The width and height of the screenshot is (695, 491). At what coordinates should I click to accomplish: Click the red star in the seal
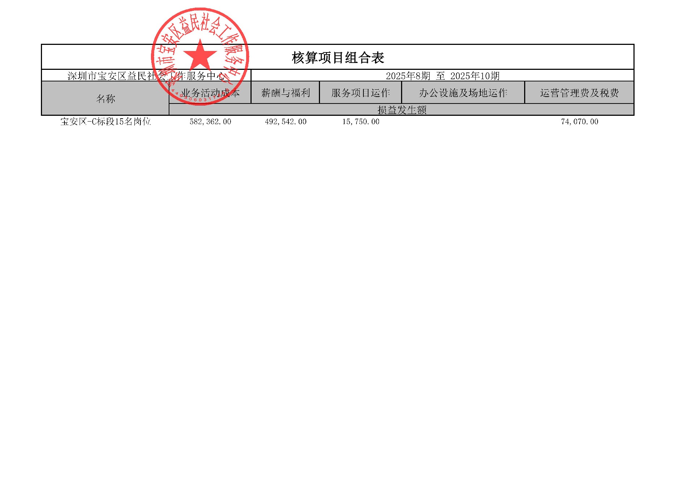200,56
